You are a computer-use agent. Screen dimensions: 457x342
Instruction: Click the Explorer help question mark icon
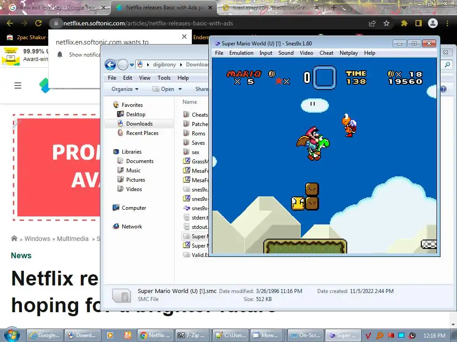pos(443,89)
